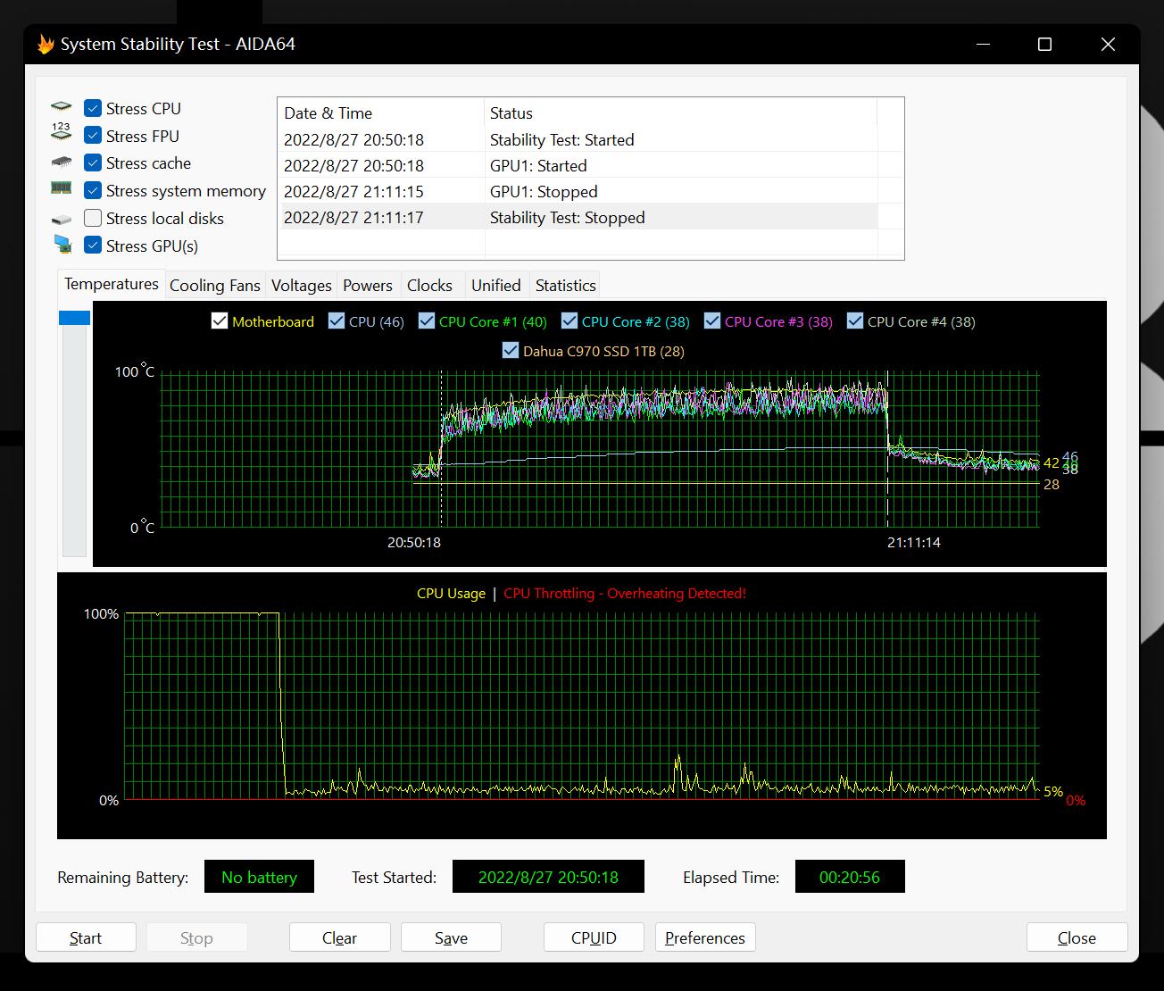
Task: Open the CPUID panel
Action: (594, 937)
